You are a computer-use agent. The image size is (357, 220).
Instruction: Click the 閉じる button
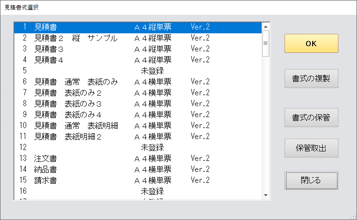(311, 180)
